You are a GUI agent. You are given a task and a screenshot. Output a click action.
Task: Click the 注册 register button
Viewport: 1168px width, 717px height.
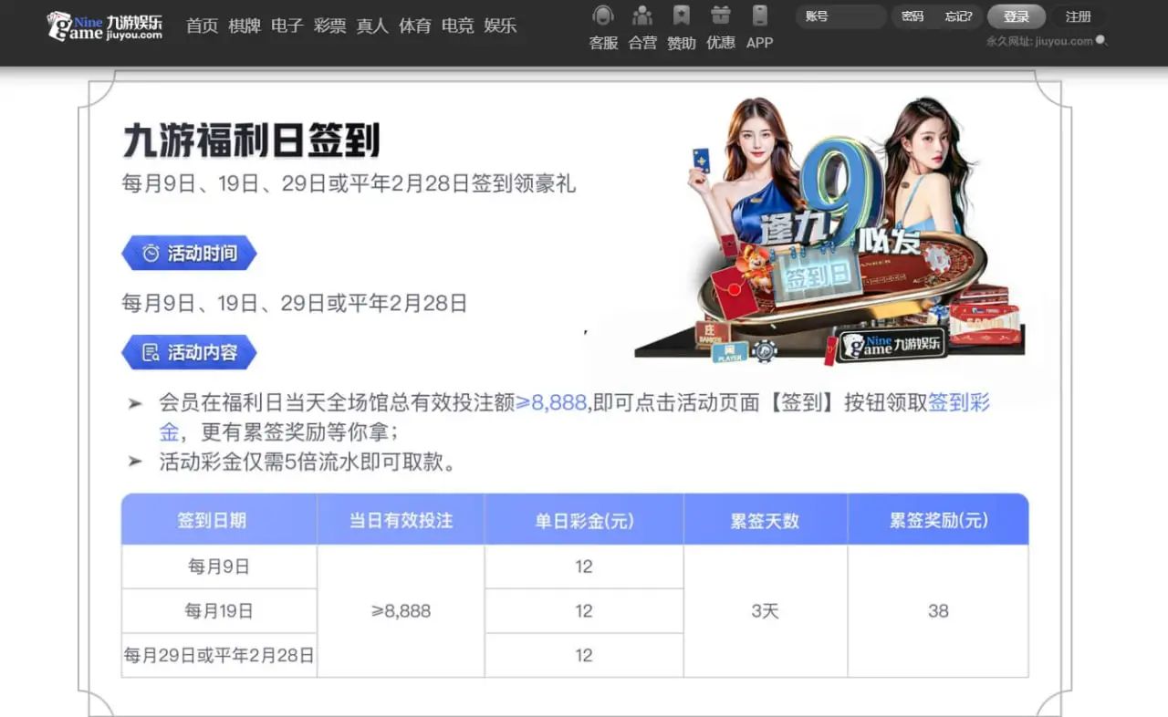(1079, 16)
